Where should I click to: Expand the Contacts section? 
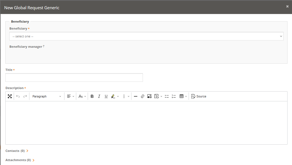[17, 151]
